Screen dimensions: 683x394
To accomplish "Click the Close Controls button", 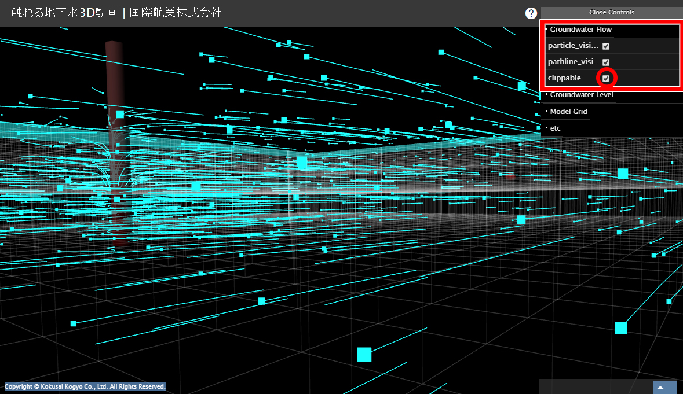I will click(x=612, y=12).
